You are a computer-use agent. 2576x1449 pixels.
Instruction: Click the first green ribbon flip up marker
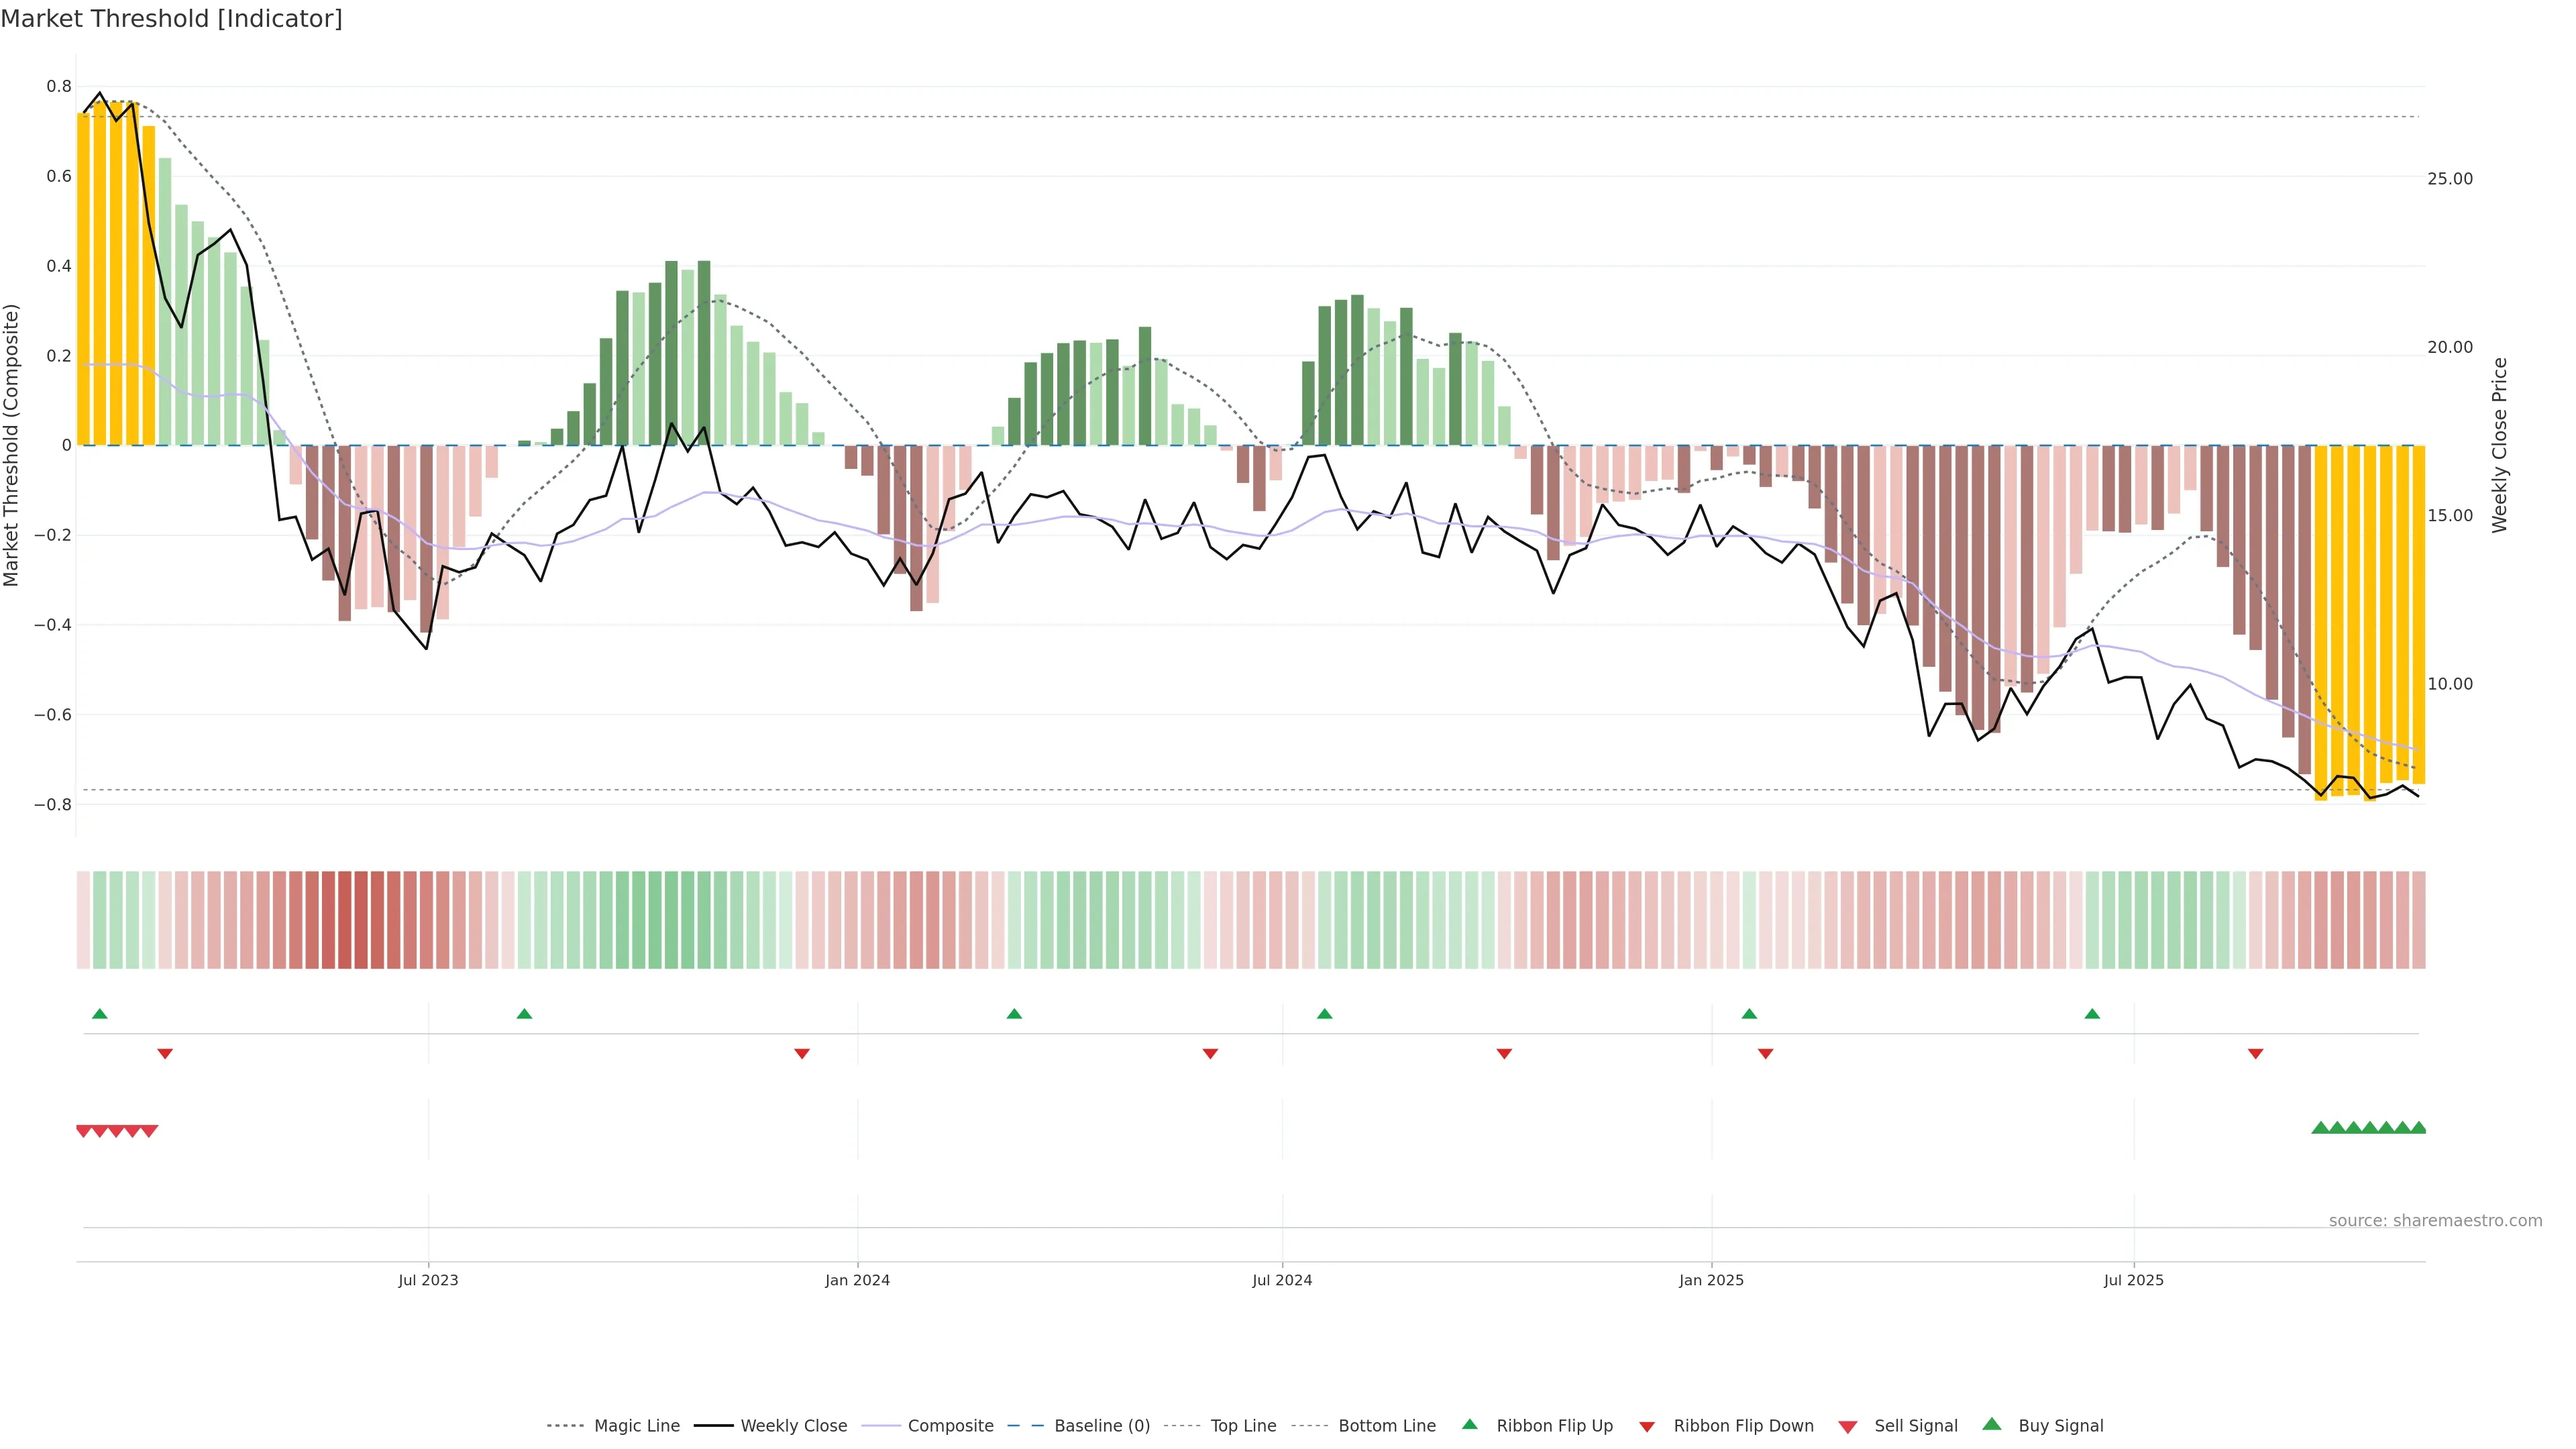click(99, 1014)
